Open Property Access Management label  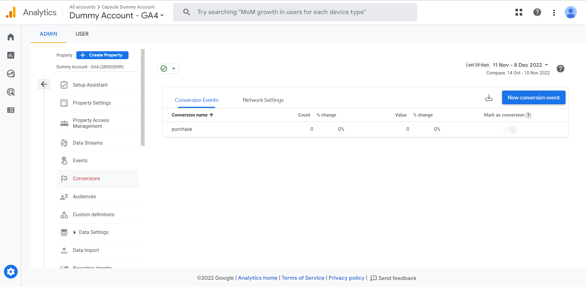pyautogui.click(x=91, y=123)
